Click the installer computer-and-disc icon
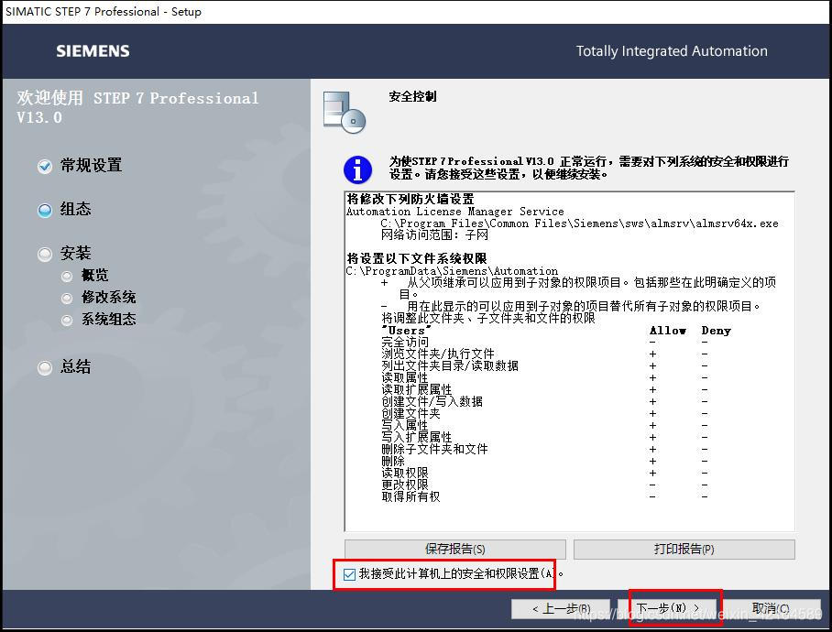832x632 pixels. tap(345, 113)
